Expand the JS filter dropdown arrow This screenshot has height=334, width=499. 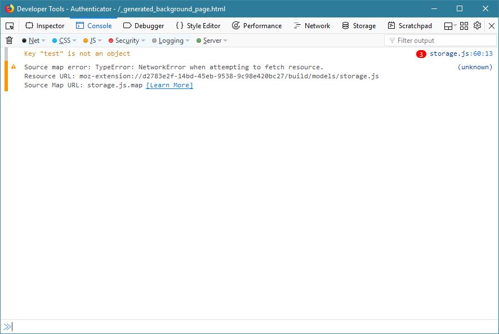coord(100,41)
